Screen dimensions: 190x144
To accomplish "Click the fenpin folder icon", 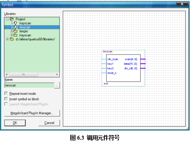I will (x=15, y=31).
